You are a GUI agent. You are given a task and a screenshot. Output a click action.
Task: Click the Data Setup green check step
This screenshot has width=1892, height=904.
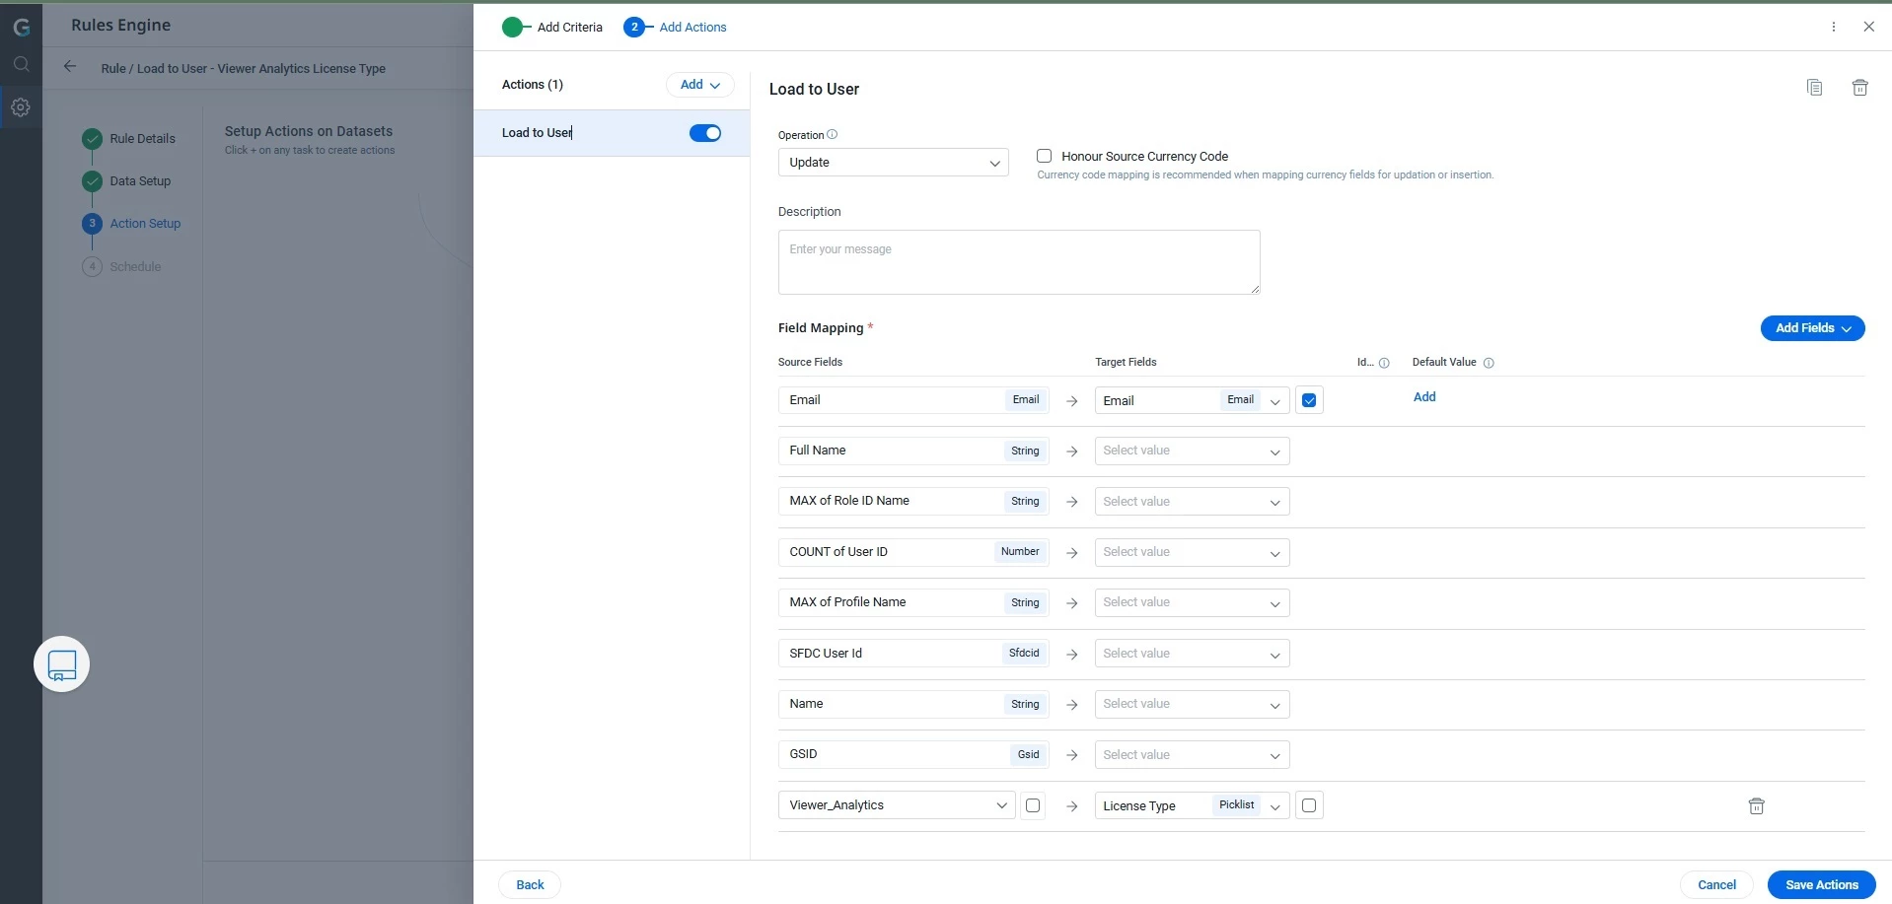pyautogui.click(x=92, y=181)
